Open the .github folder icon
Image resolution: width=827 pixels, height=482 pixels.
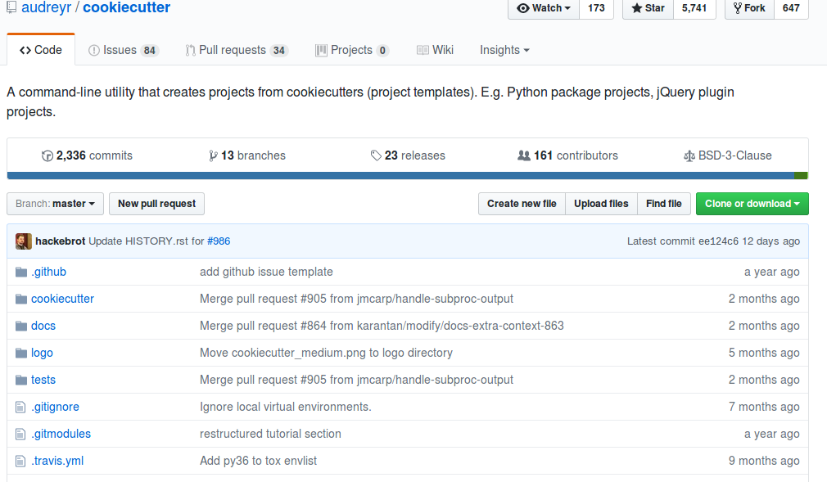[21, 272]
